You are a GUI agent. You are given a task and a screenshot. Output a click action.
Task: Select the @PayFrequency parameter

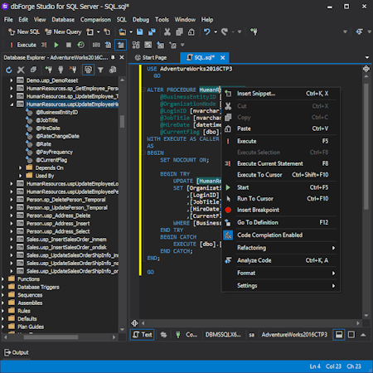[x=54, y=152]
